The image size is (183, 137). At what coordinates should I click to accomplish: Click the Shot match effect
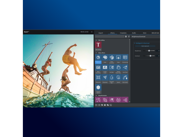pyautogui.click(x=125, y=78)
